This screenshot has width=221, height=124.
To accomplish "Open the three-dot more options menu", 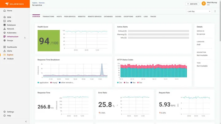I will click(x=215, y=11).
